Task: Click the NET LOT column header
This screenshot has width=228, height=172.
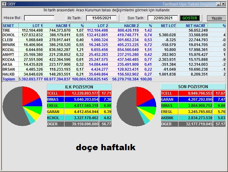Action: tap(164, 26)
